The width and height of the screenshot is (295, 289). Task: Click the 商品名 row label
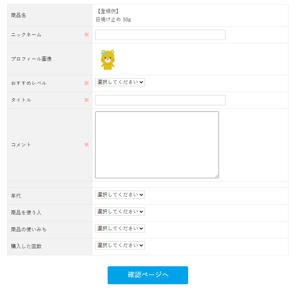(19, 15)
